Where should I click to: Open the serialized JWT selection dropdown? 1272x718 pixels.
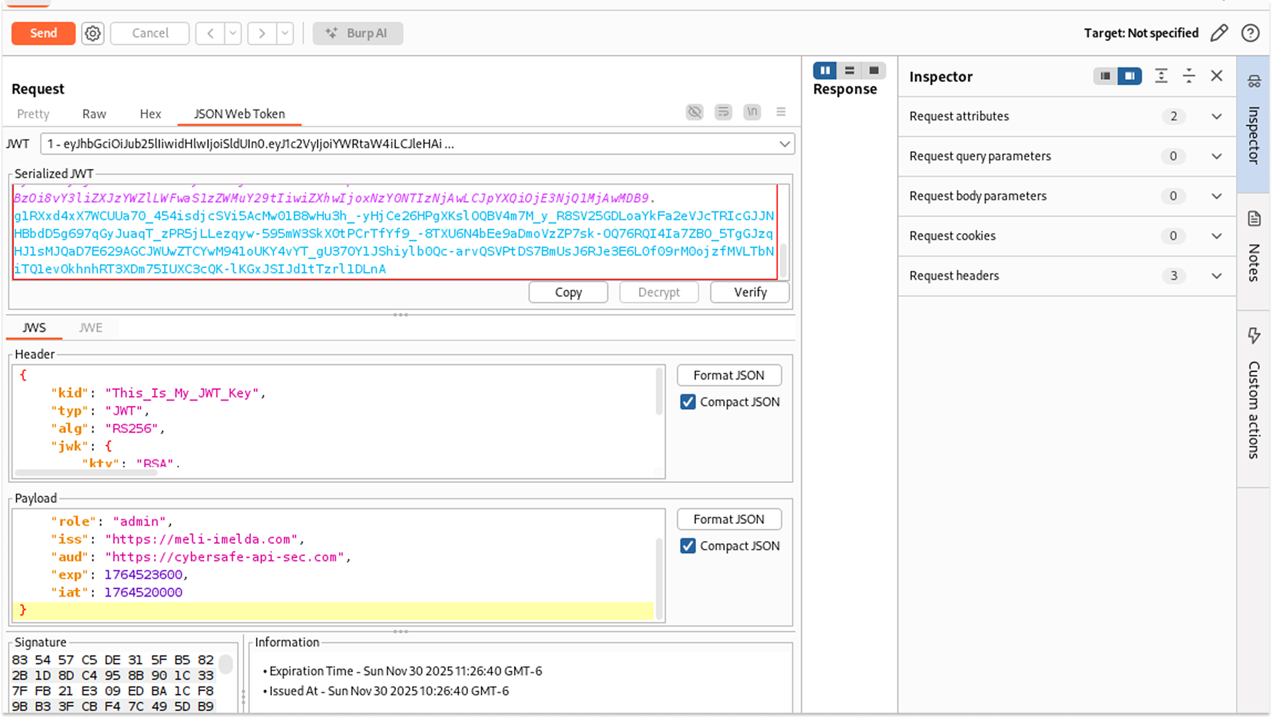784,144
